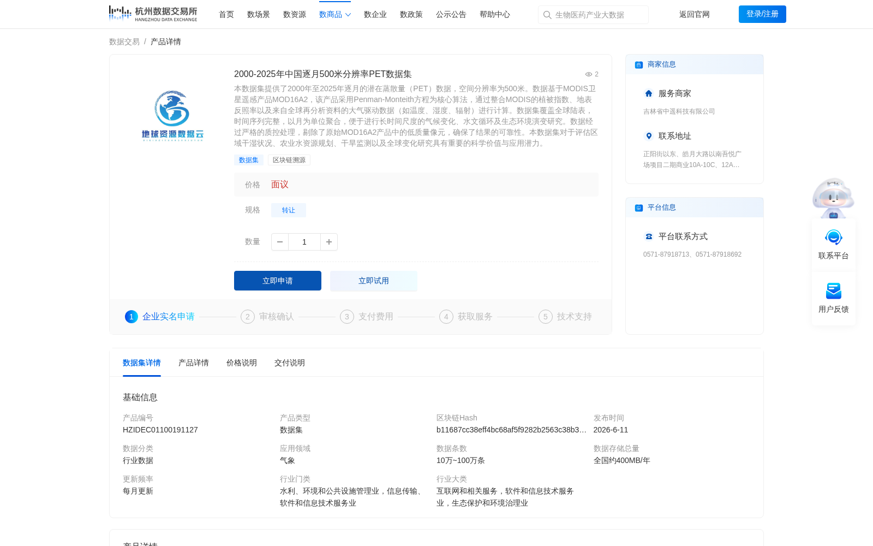
Task: Click the view count eye icon
Action: (x=589, y=74)
